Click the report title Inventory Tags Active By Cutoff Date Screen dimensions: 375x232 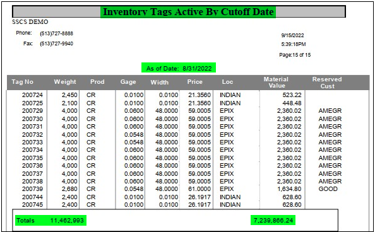tap(188, 12)
